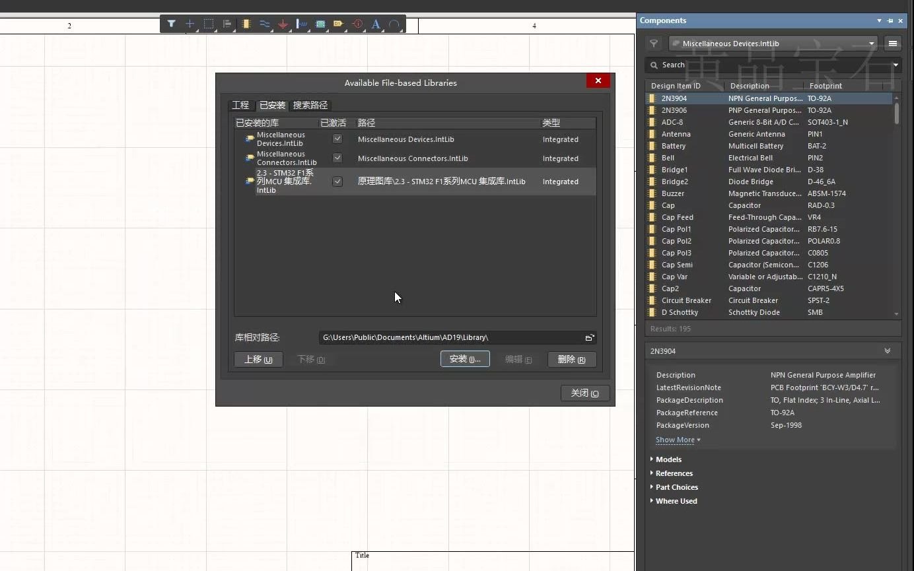
Task: Click the STM32 F1 library row icon
Action: [250, 181]
